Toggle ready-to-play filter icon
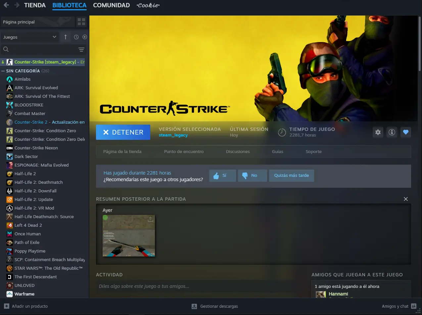 click(x=85, y=37)
